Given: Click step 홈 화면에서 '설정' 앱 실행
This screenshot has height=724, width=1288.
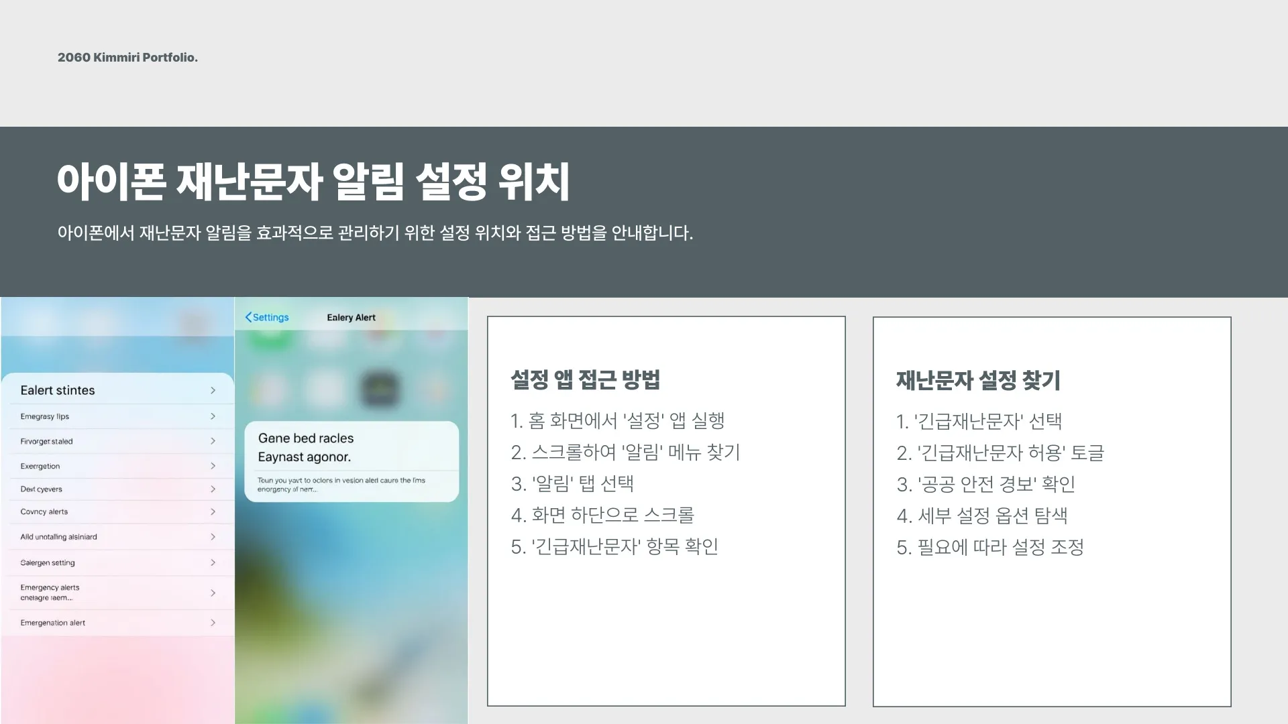Looking at the screenshot, I should pos(617,421).
